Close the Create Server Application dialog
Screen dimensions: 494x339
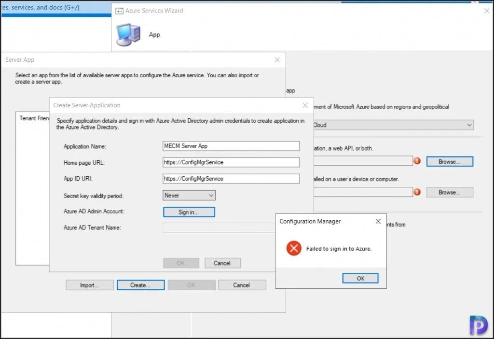click(x=305, y=105)
